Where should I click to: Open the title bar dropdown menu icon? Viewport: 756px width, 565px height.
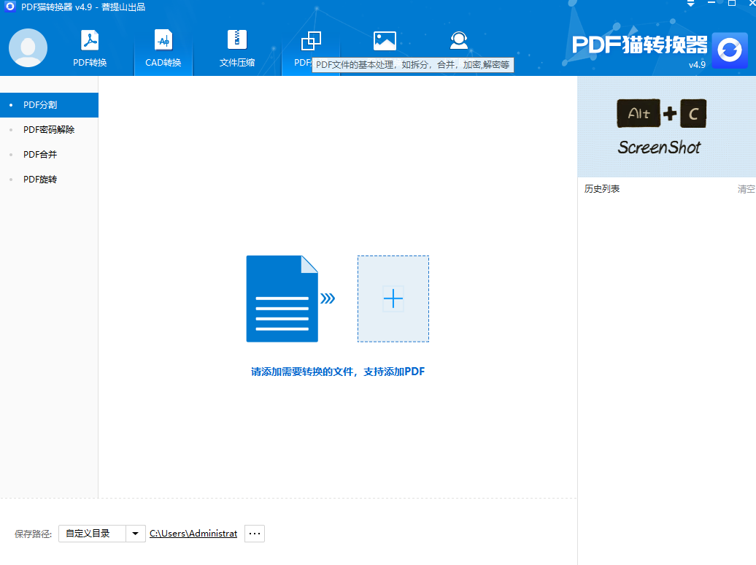[x=690, y=4]
